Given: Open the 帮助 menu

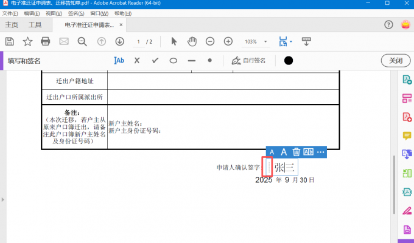Looking at the screenshot, I should (x=123, y=13).
